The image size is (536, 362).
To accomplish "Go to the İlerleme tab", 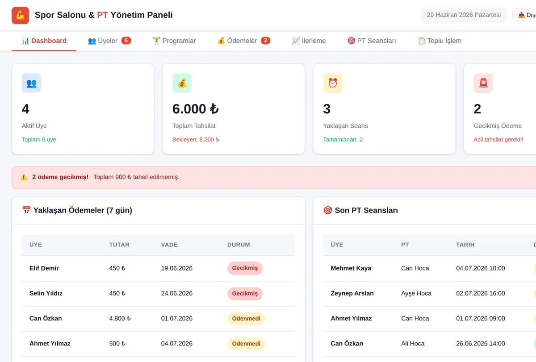I will tap(309, 41).
